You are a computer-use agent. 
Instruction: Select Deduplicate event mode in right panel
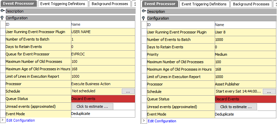point(224,114)
